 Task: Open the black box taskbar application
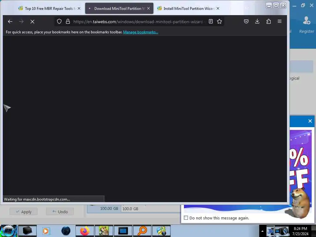(27, 231)
